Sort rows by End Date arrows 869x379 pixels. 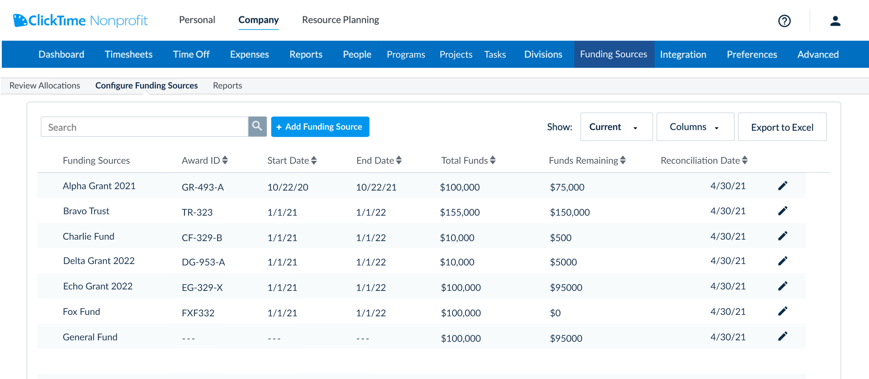coord(399,160)
